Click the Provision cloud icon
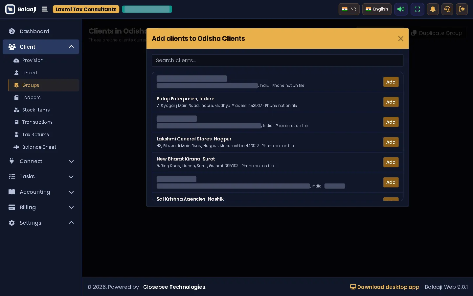The height and width of the screenshot is (296, 473). tap(16, 60)
